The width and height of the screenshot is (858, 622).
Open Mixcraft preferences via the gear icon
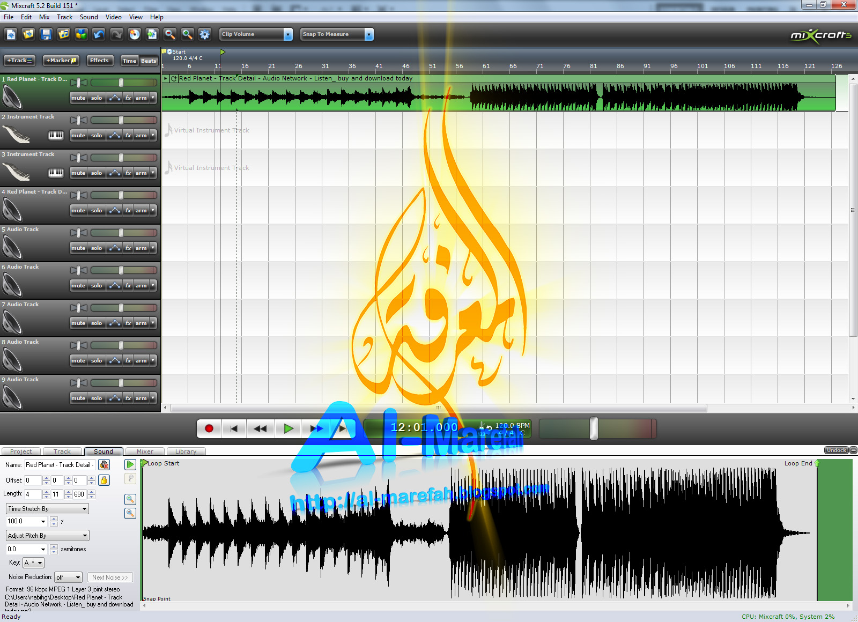pos(204,34)
